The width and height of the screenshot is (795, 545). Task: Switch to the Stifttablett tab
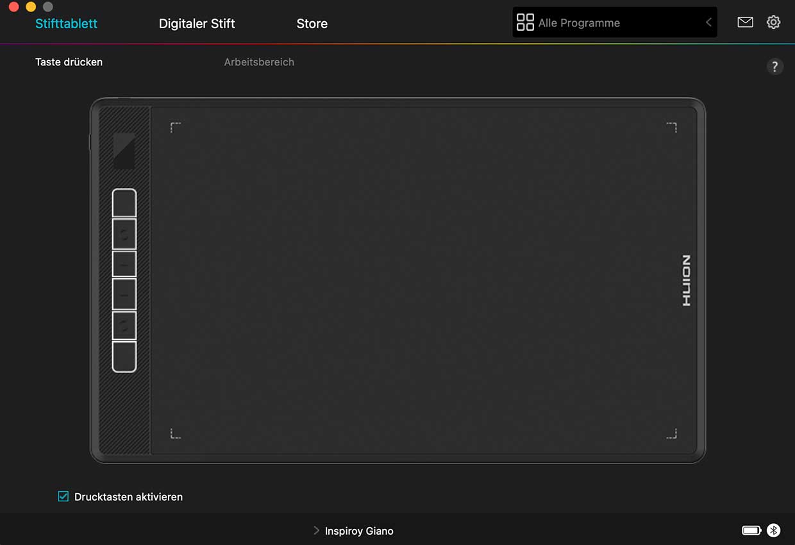point(66,24)
